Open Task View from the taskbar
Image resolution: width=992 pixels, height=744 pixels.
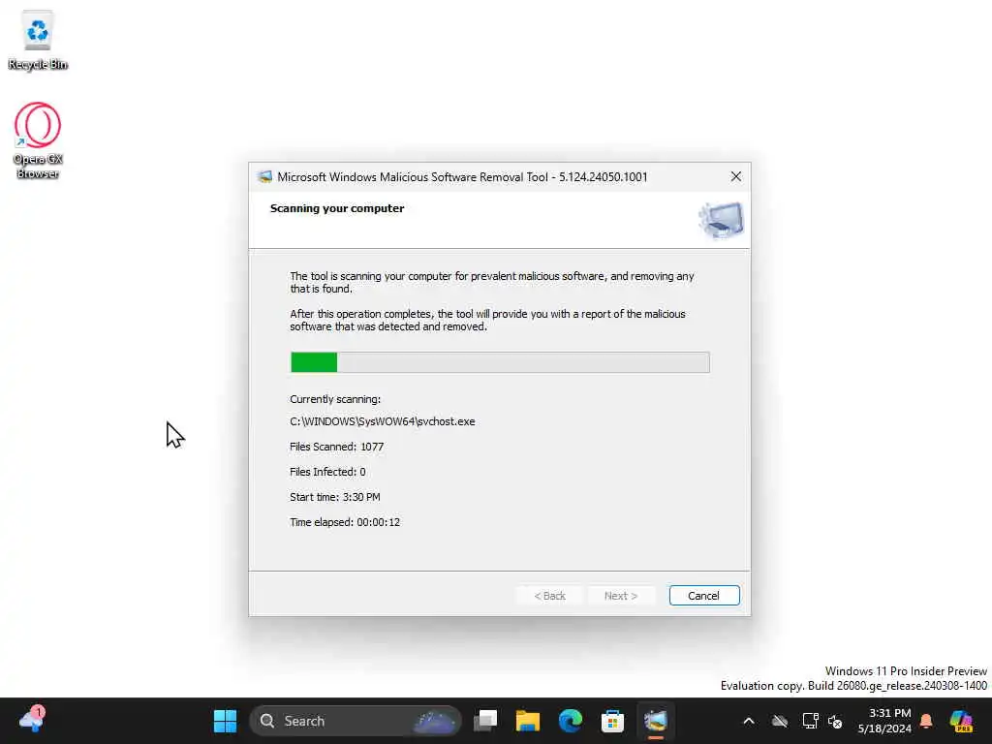[486, 721]
